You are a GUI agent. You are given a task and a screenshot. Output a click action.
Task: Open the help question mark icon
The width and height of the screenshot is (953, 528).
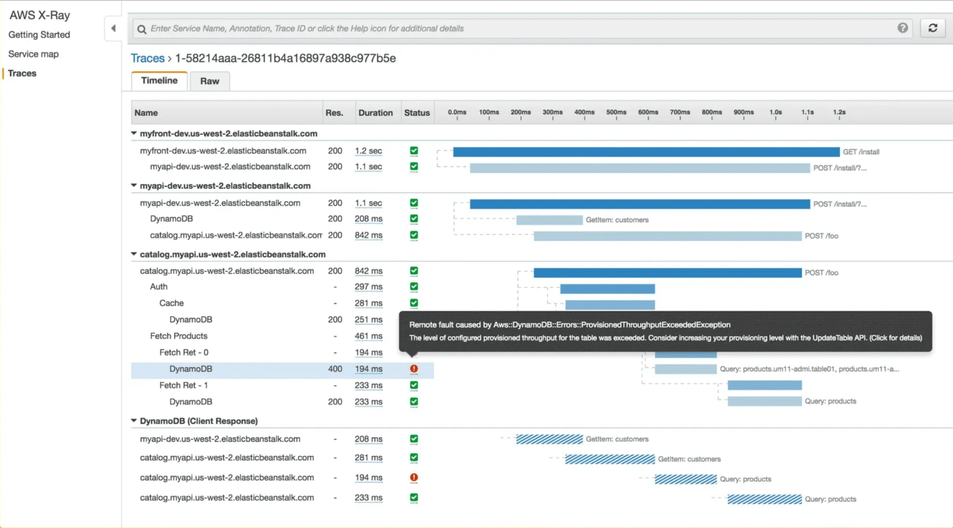(903, 28)
